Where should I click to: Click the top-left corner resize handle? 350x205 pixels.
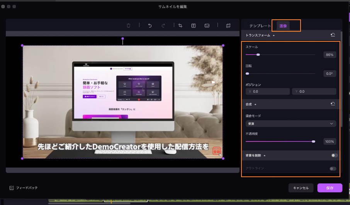pos(22,45)
